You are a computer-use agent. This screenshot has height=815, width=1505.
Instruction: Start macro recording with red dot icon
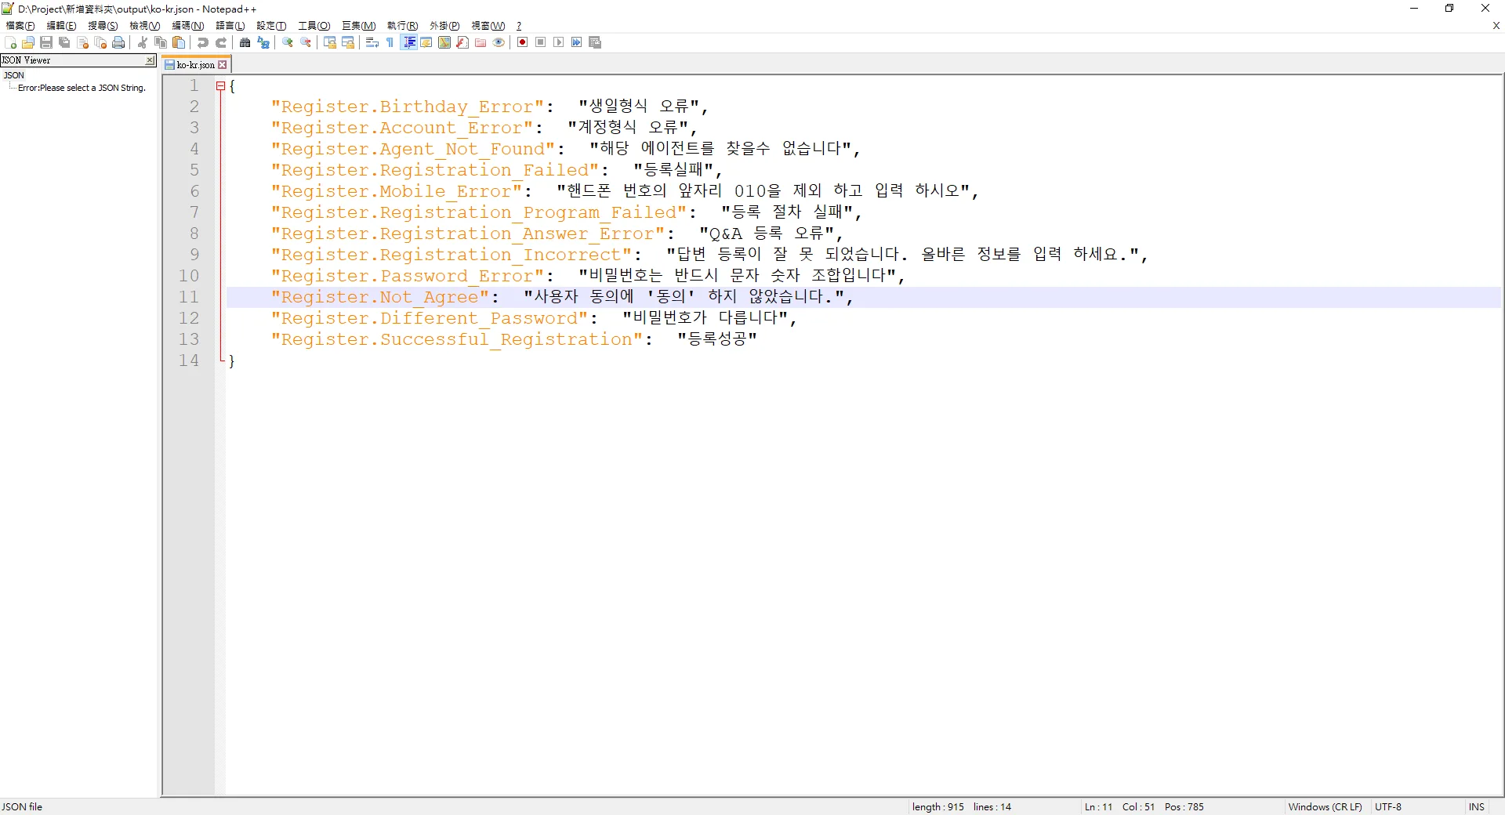[x=522, y=42]
